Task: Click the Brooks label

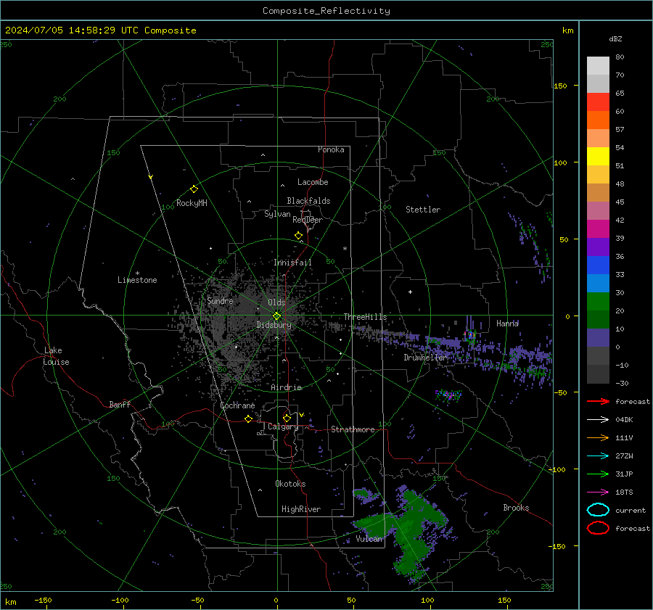Action: (x=516, y=508)
